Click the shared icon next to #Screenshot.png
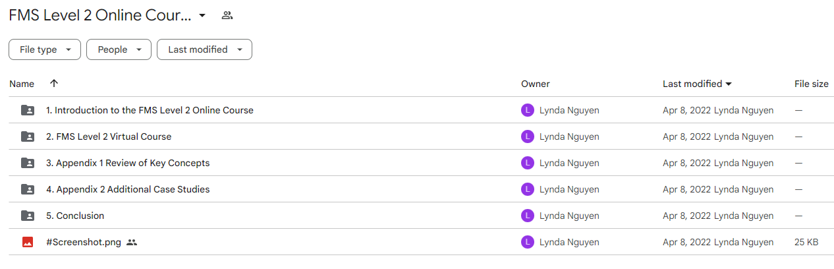 point(132,242)
